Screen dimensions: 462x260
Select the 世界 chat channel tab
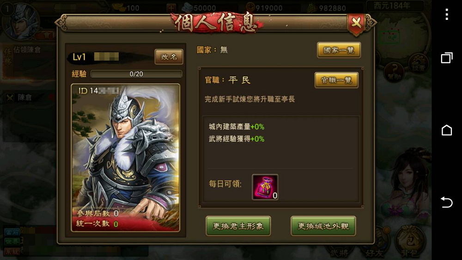(x=12, y=241)
